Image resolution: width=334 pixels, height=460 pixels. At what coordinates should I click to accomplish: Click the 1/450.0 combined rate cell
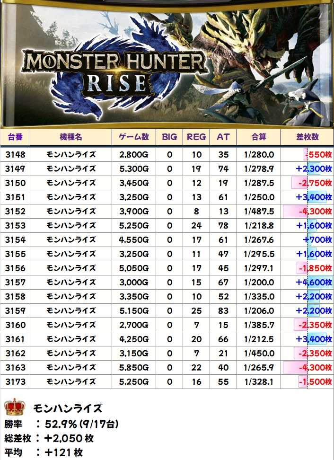coord(259,353)
